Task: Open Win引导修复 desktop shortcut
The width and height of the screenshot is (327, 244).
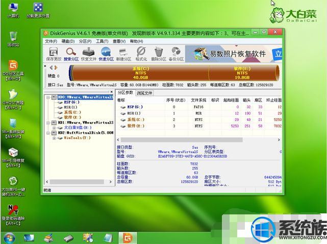Action: (13, 157)
